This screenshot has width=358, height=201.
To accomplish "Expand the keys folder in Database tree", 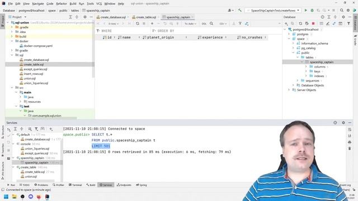I will (306, 71).
